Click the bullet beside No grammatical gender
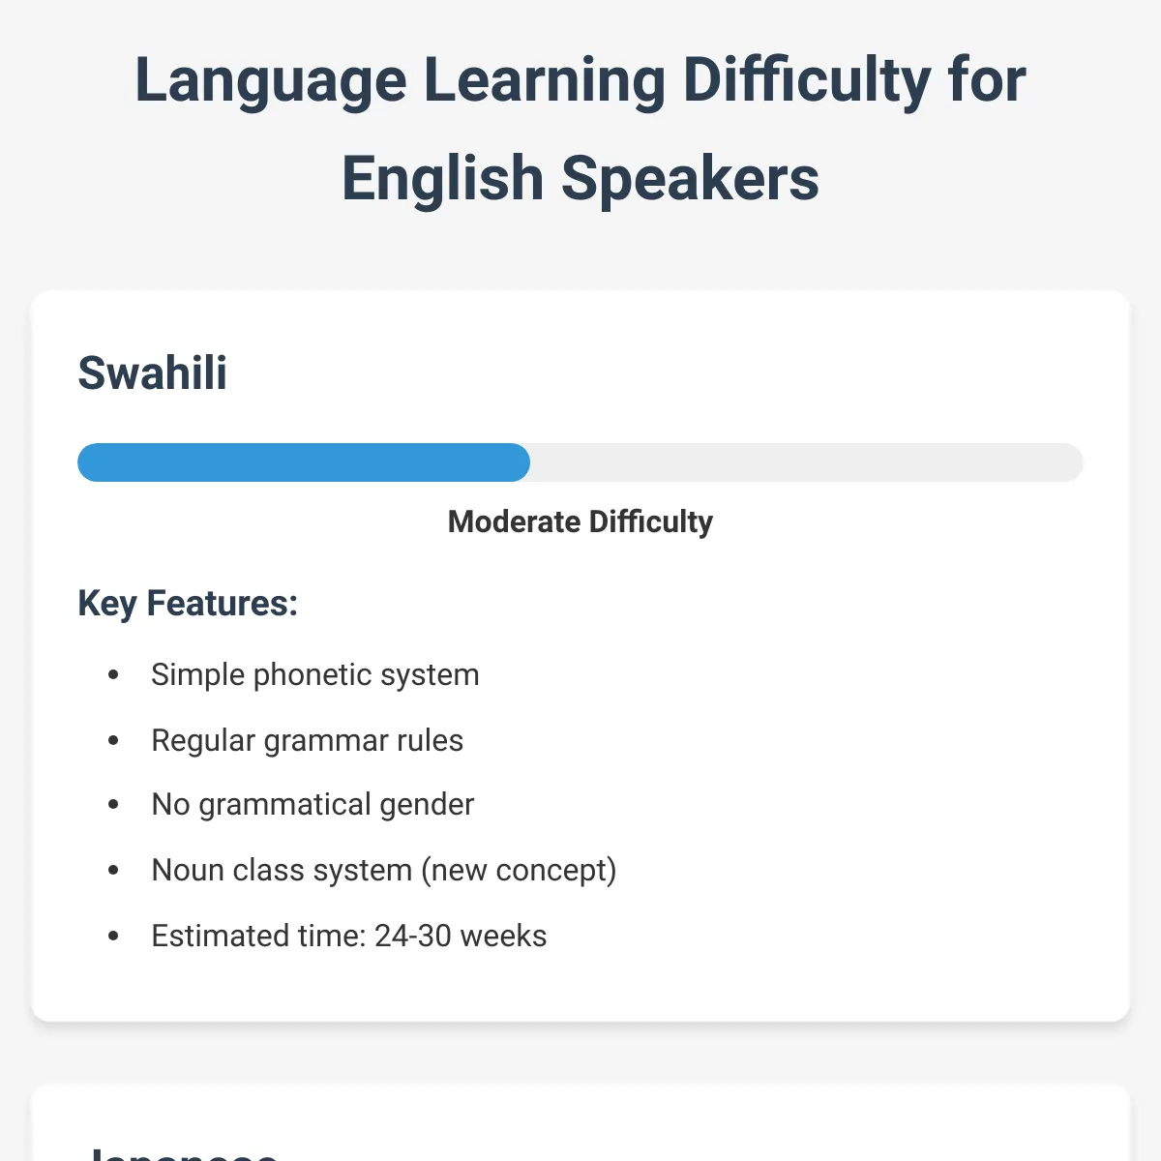 pos(113,804)
